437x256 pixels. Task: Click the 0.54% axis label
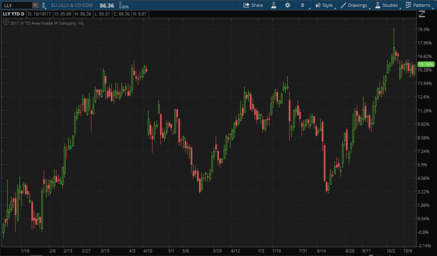424,219
